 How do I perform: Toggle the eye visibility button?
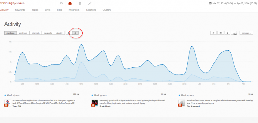pos(76,33)
